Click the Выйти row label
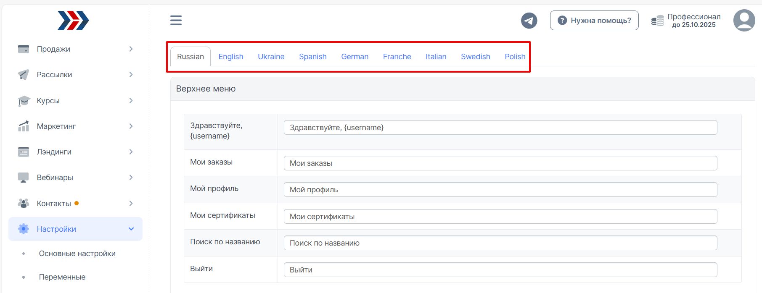The height and width of the screenshot is (293, 762). [x=201, y=269]
